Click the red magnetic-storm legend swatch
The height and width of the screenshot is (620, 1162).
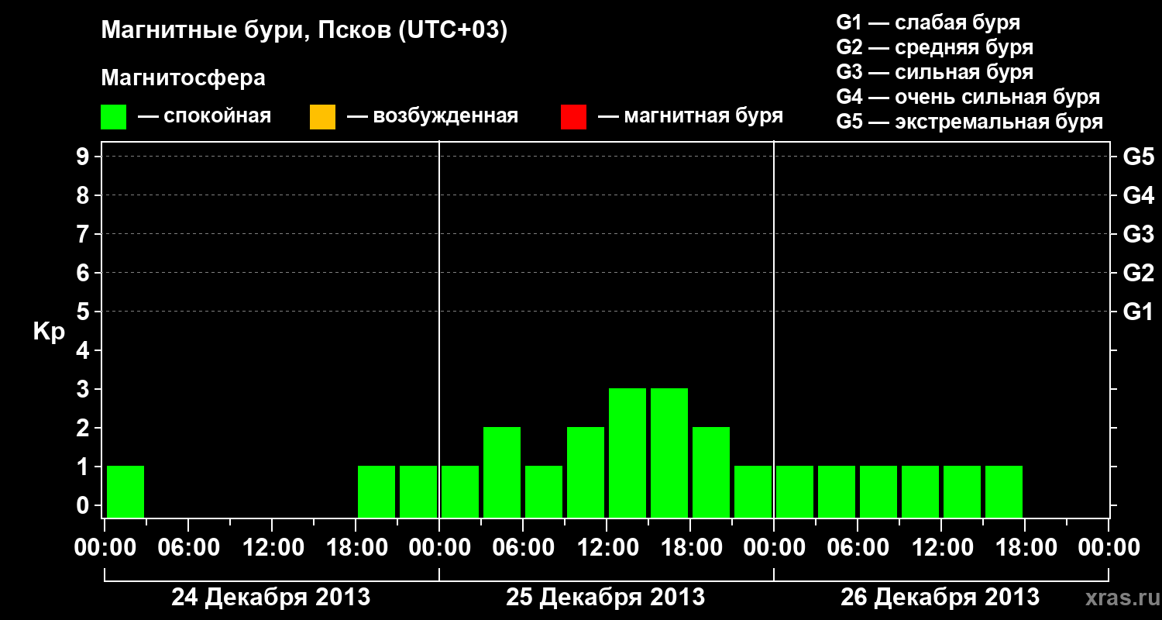pyautogui.click(x=573, y=117)
